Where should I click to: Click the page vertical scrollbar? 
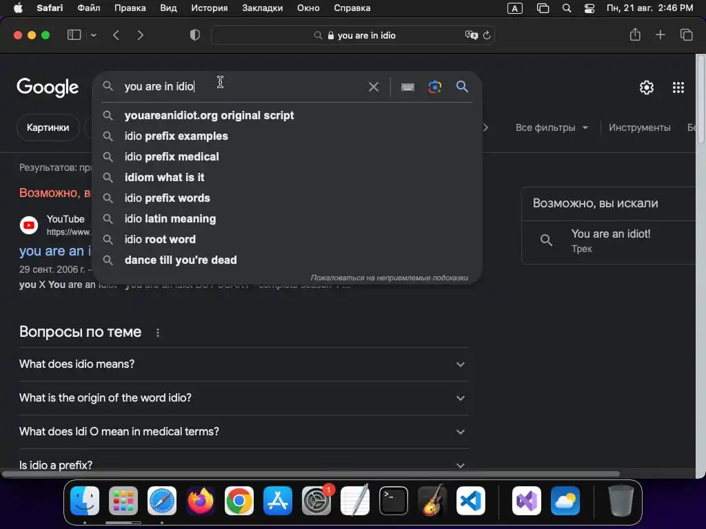click(700, 99)
